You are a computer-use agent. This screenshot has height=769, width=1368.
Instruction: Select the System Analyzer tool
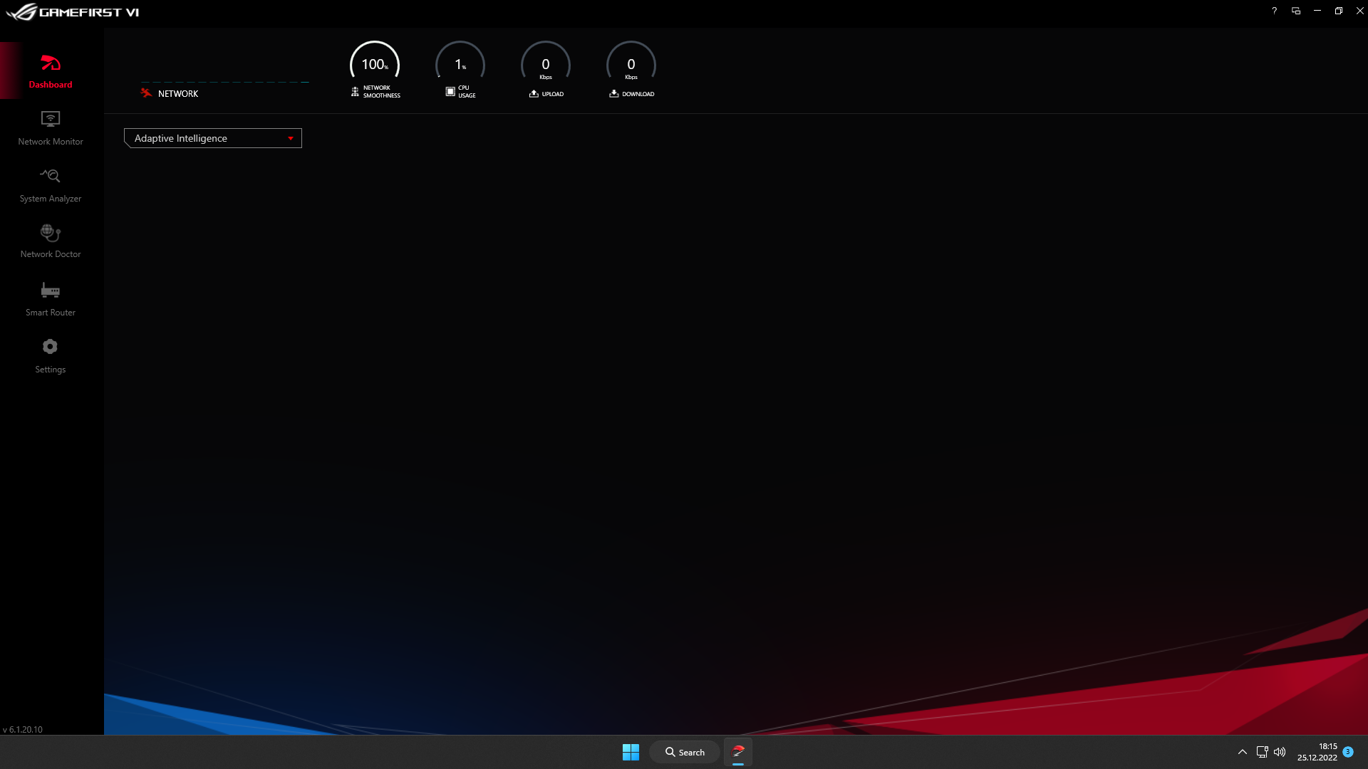pos(50,184)
